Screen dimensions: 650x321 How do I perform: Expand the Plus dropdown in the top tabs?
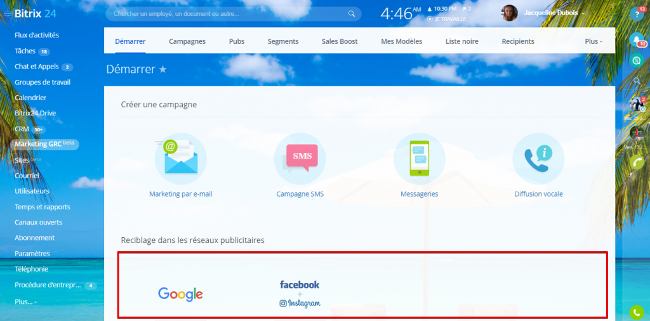(594, 41)
